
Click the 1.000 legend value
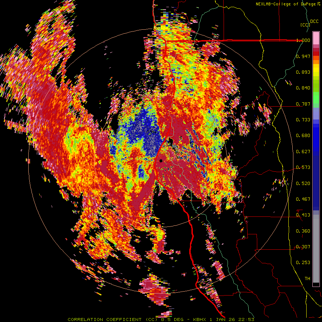click(x=303, y=40)
